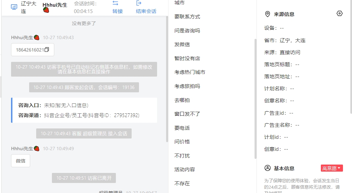
Task: Click the Hhhui先生 name in chat header
Action: (55, 5)
